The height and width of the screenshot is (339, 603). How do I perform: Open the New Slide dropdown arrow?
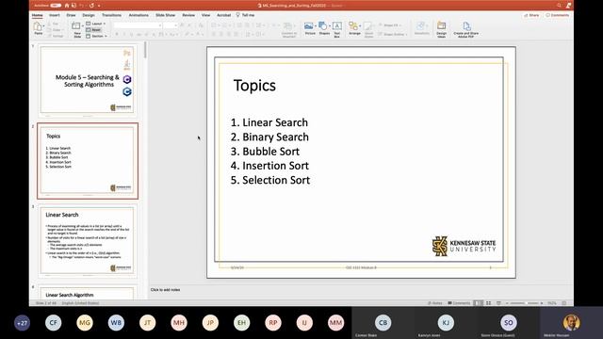coord(82,25)
